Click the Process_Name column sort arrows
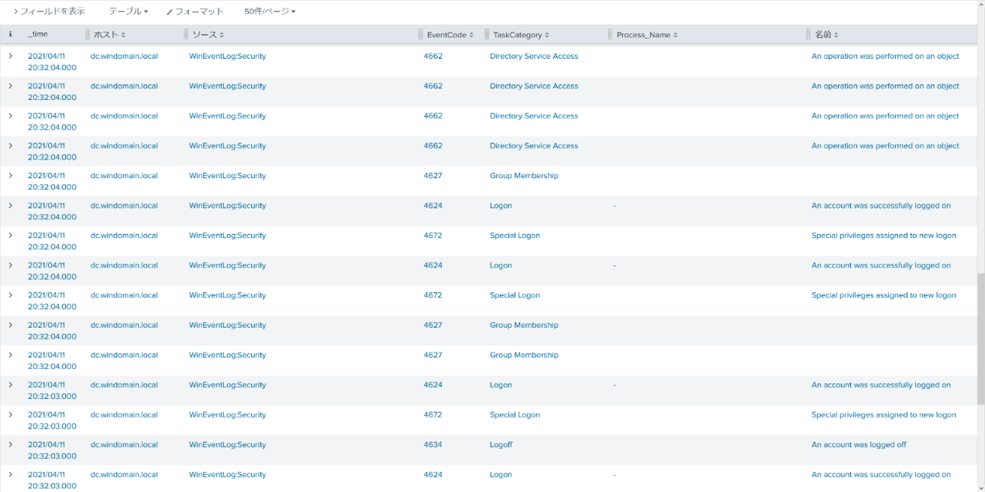 676,36
